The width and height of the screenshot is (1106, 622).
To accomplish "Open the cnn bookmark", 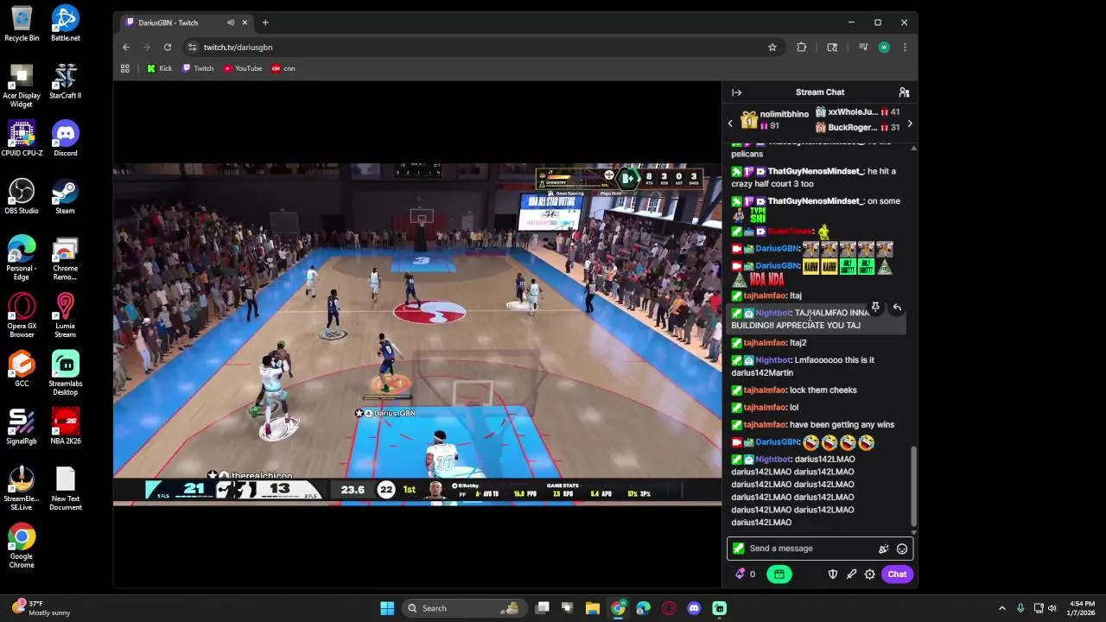I will pos(283,68).
